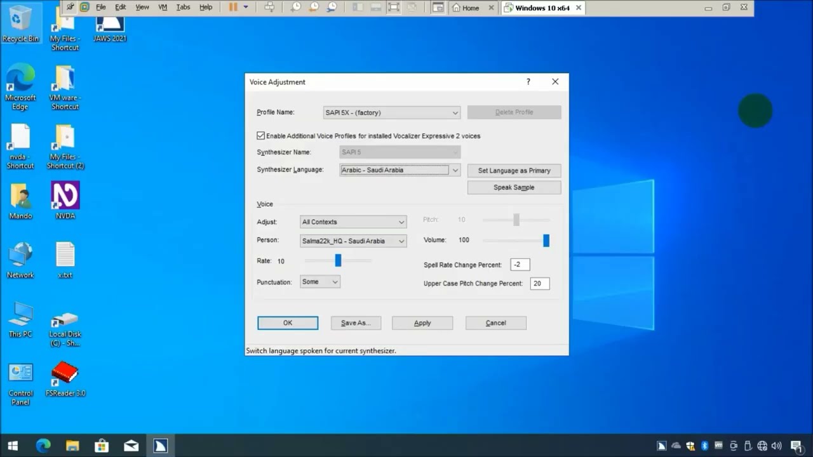813x457 pixels.
Task: Click the Speak Sample button
Action: point(514,188)
